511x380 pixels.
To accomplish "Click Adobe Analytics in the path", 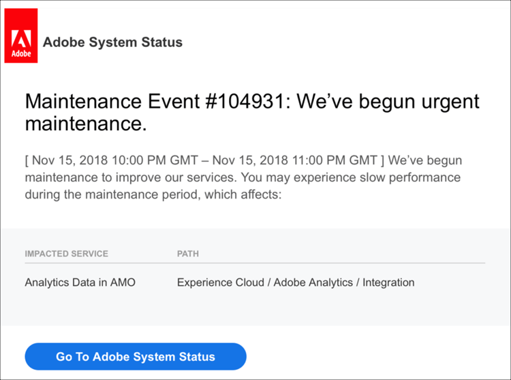I will [311, 282].
